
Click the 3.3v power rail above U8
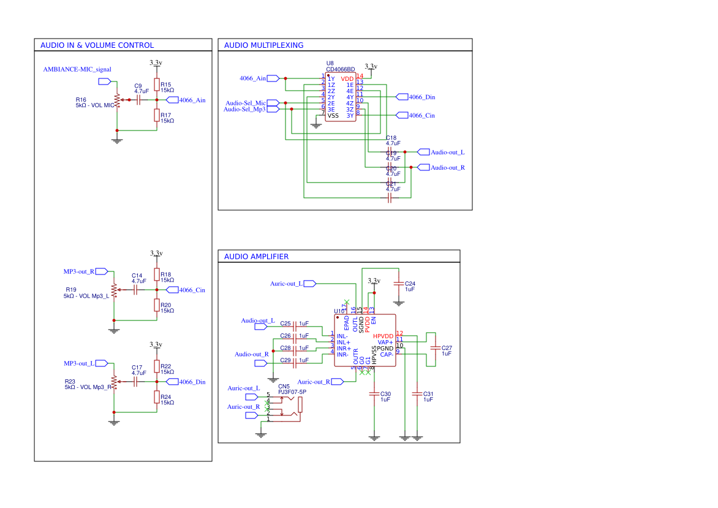tap(372, 67)
